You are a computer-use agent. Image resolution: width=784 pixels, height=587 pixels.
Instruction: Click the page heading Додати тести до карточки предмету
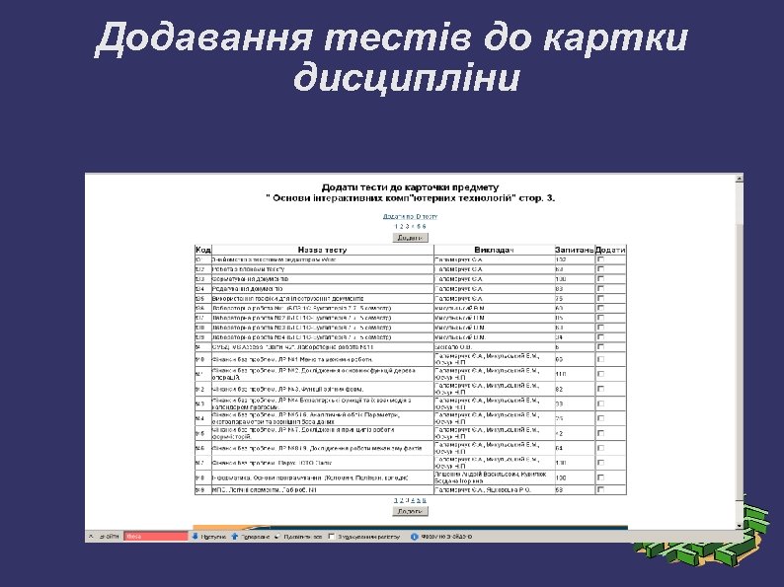click(410, 187)
